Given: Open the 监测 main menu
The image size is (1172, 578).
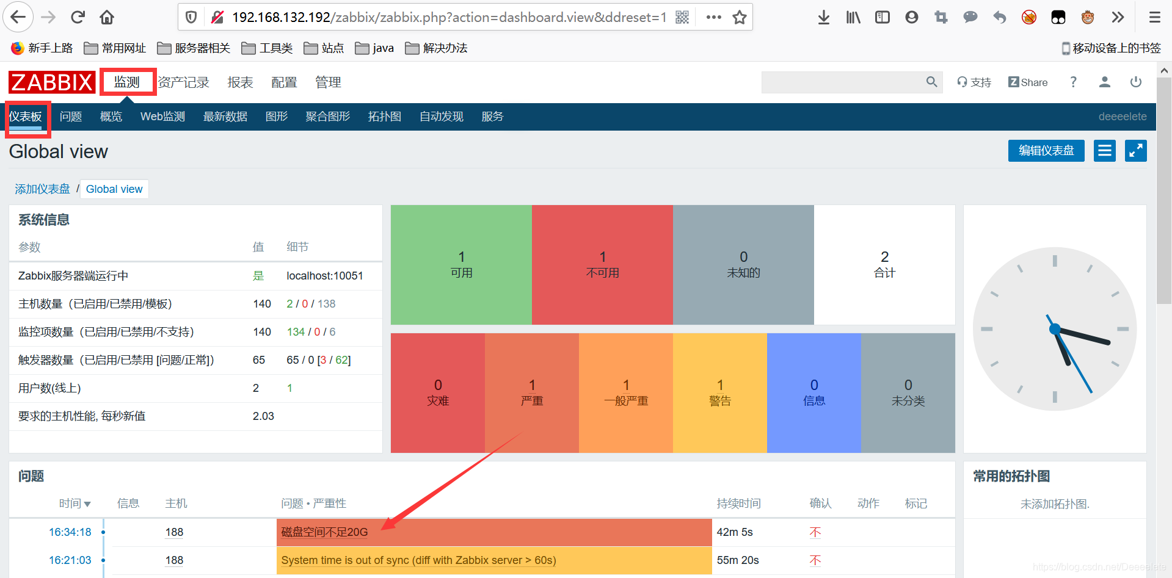Looking at the screenshot, I should [x=127, y=82].
